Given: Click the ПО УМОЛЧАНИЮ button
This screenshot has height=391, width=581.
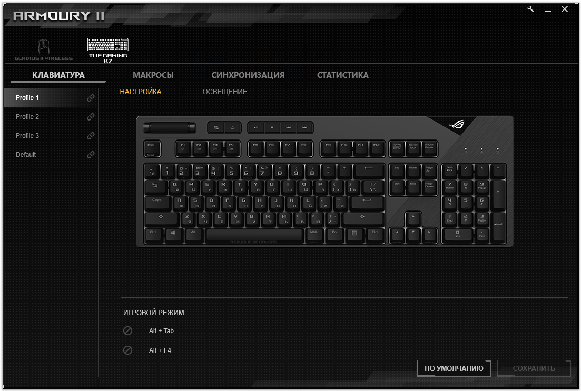Looking at the screenshot, I should point(454,368).
